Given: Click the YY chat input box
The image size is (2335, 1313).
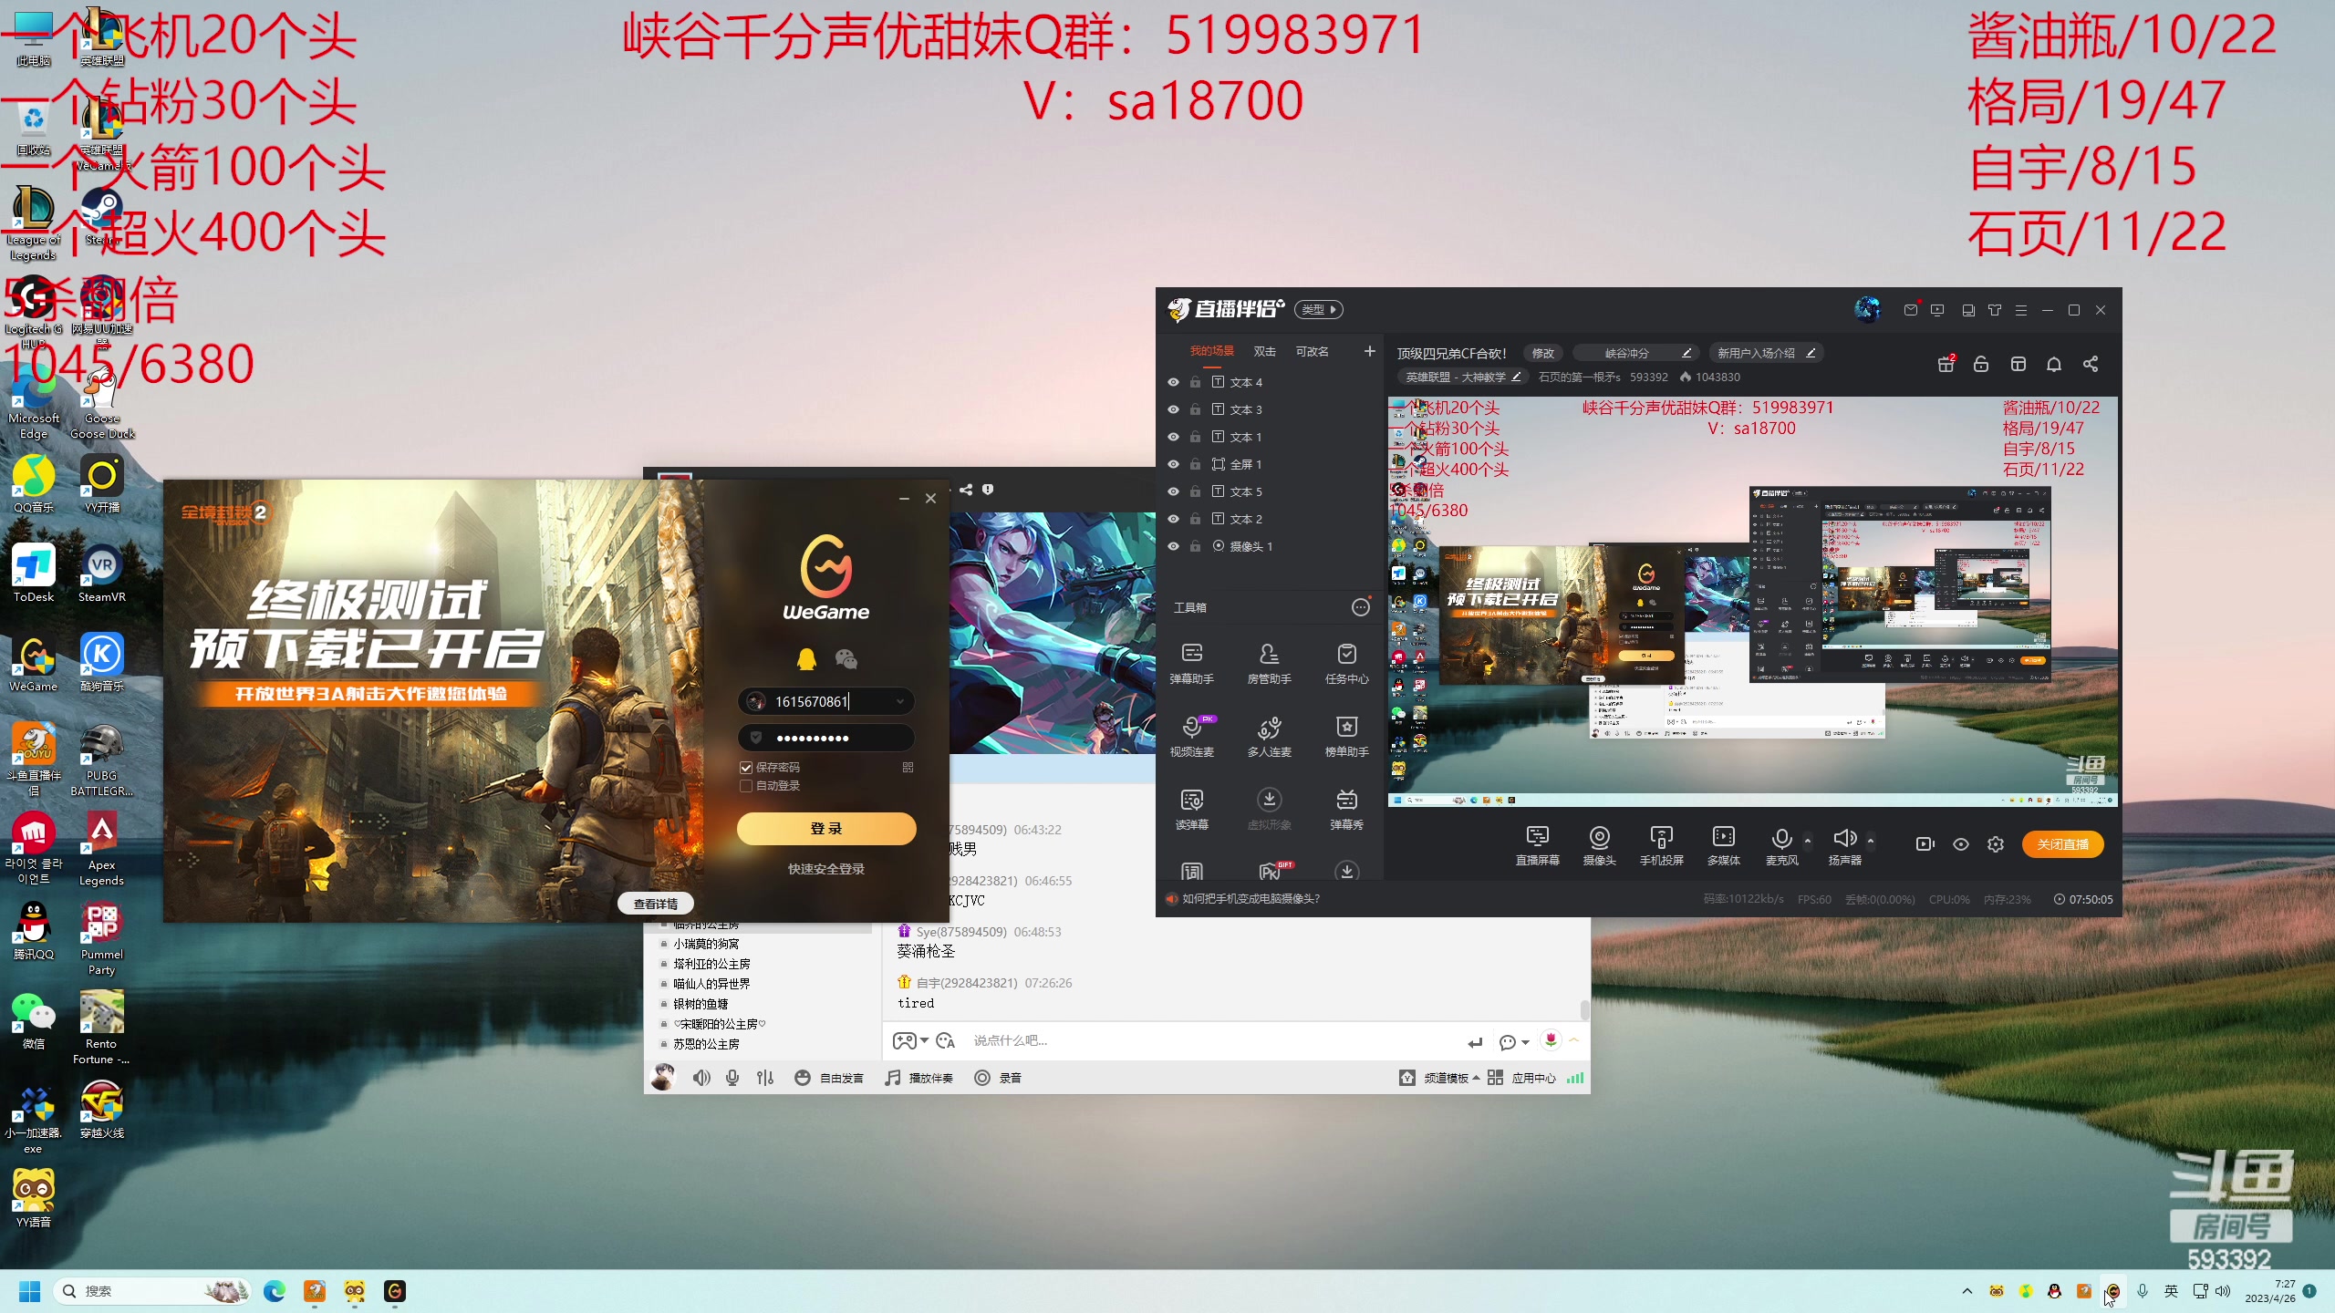Looking at the screenshot, I should [x=1213, y=1040].
